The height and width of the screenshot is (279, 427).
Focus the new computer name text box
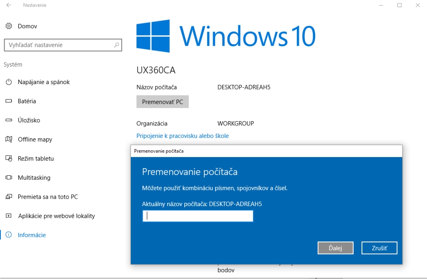tap(198, 216)
